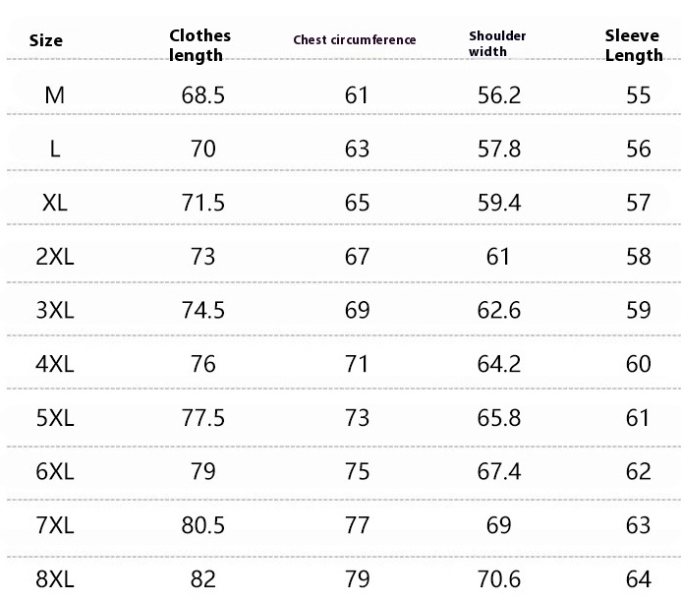681x603 pixels.
Task: Select the 2XL size row label
Action: [x=55, y=257]
